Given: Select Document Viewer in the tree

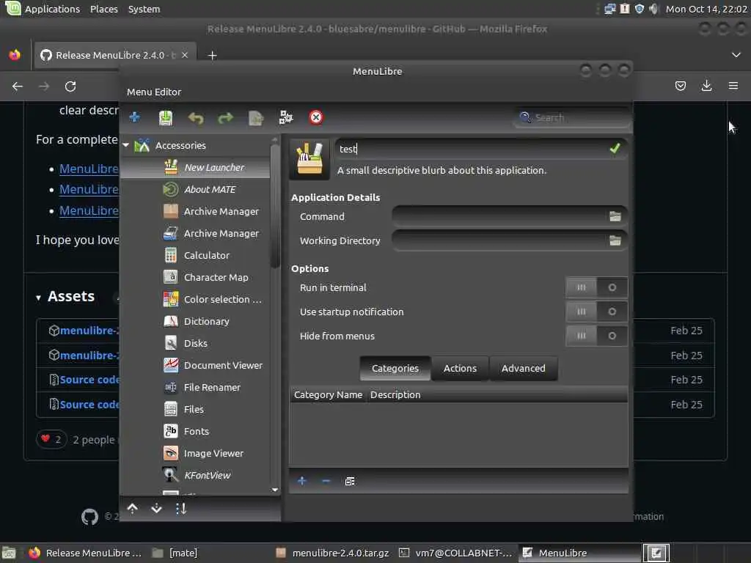Looking at the screenshot, I should (x=223, y=365).
